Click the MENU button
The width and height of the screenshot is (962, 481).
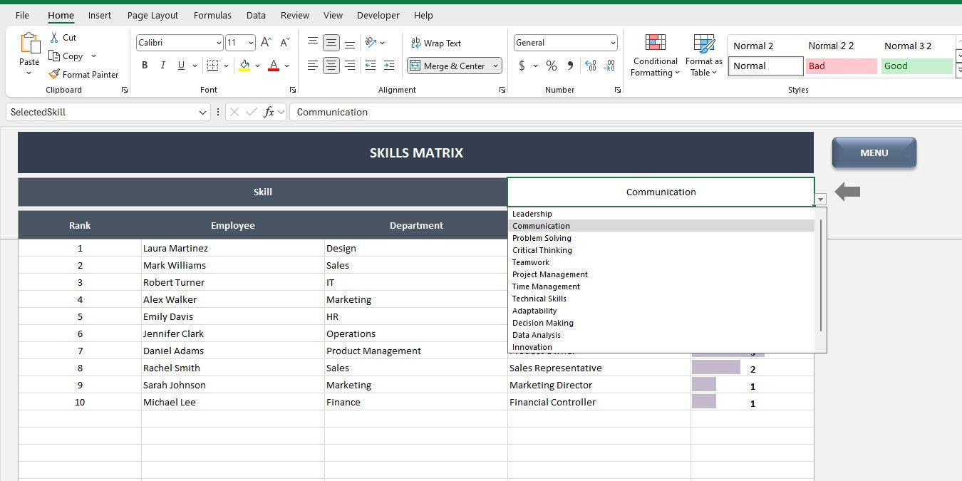click(874, 152)
